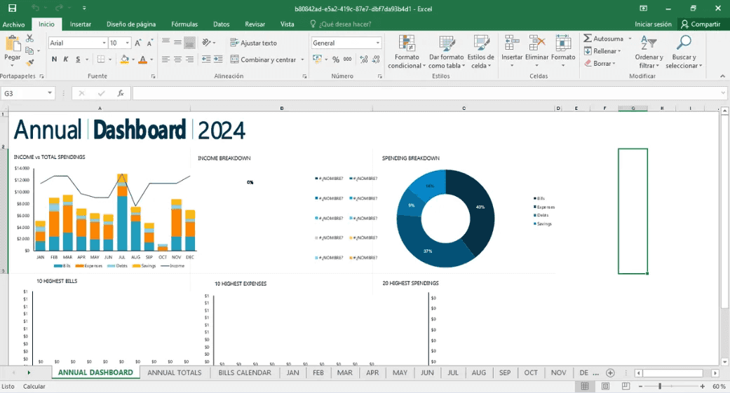Open the ANNUAL TOTALS sheet tab
The width and height of the screenshot is (730, 393).
pos(175,373)
